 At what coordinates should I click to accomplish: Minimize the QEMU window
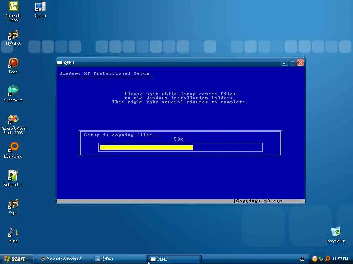coord(284,63)
